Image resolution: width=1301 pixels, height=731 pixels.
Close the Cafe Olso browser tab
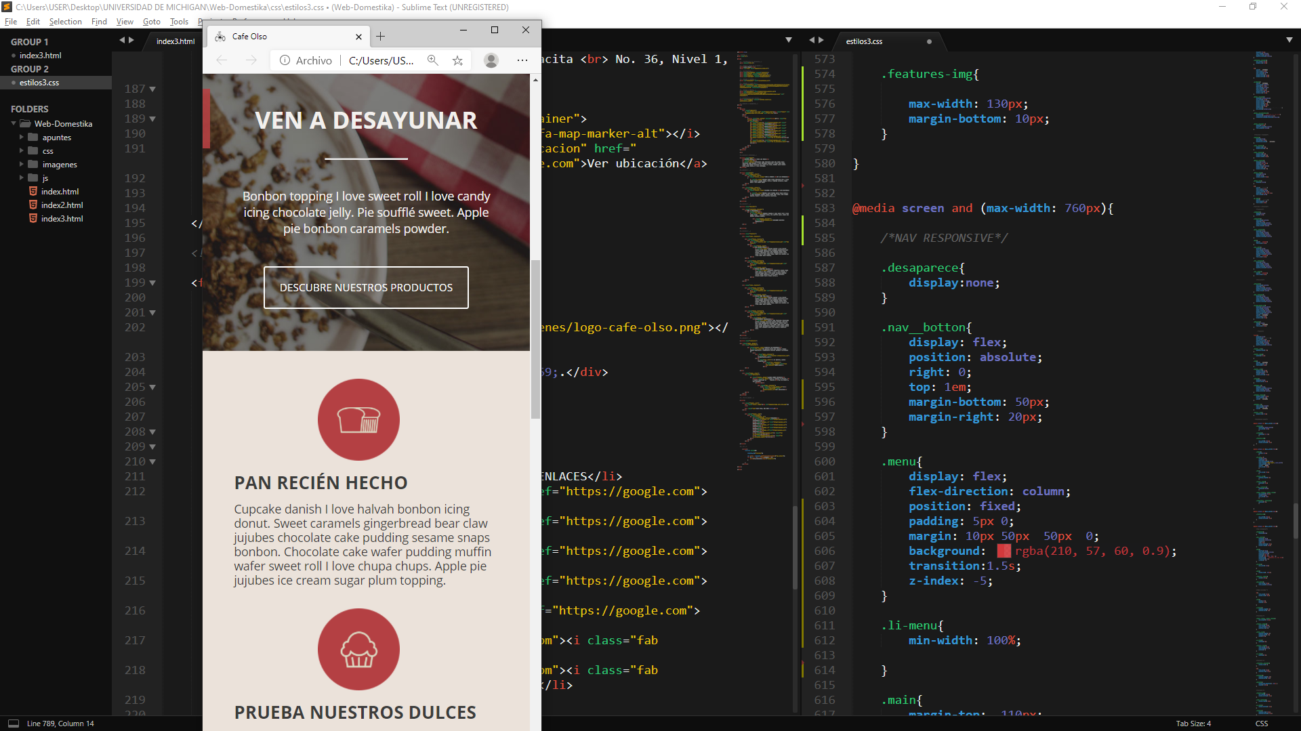coord(359,37)
